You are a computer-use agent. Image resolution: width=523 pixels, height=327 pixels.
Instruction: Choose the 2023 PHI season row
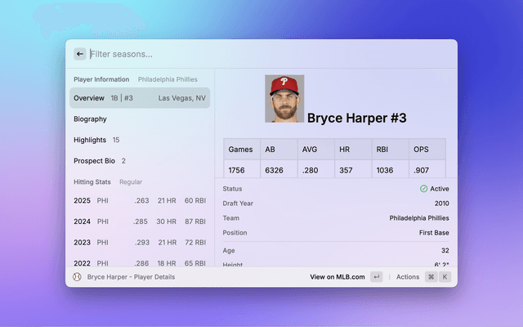(x=139, y=243)
